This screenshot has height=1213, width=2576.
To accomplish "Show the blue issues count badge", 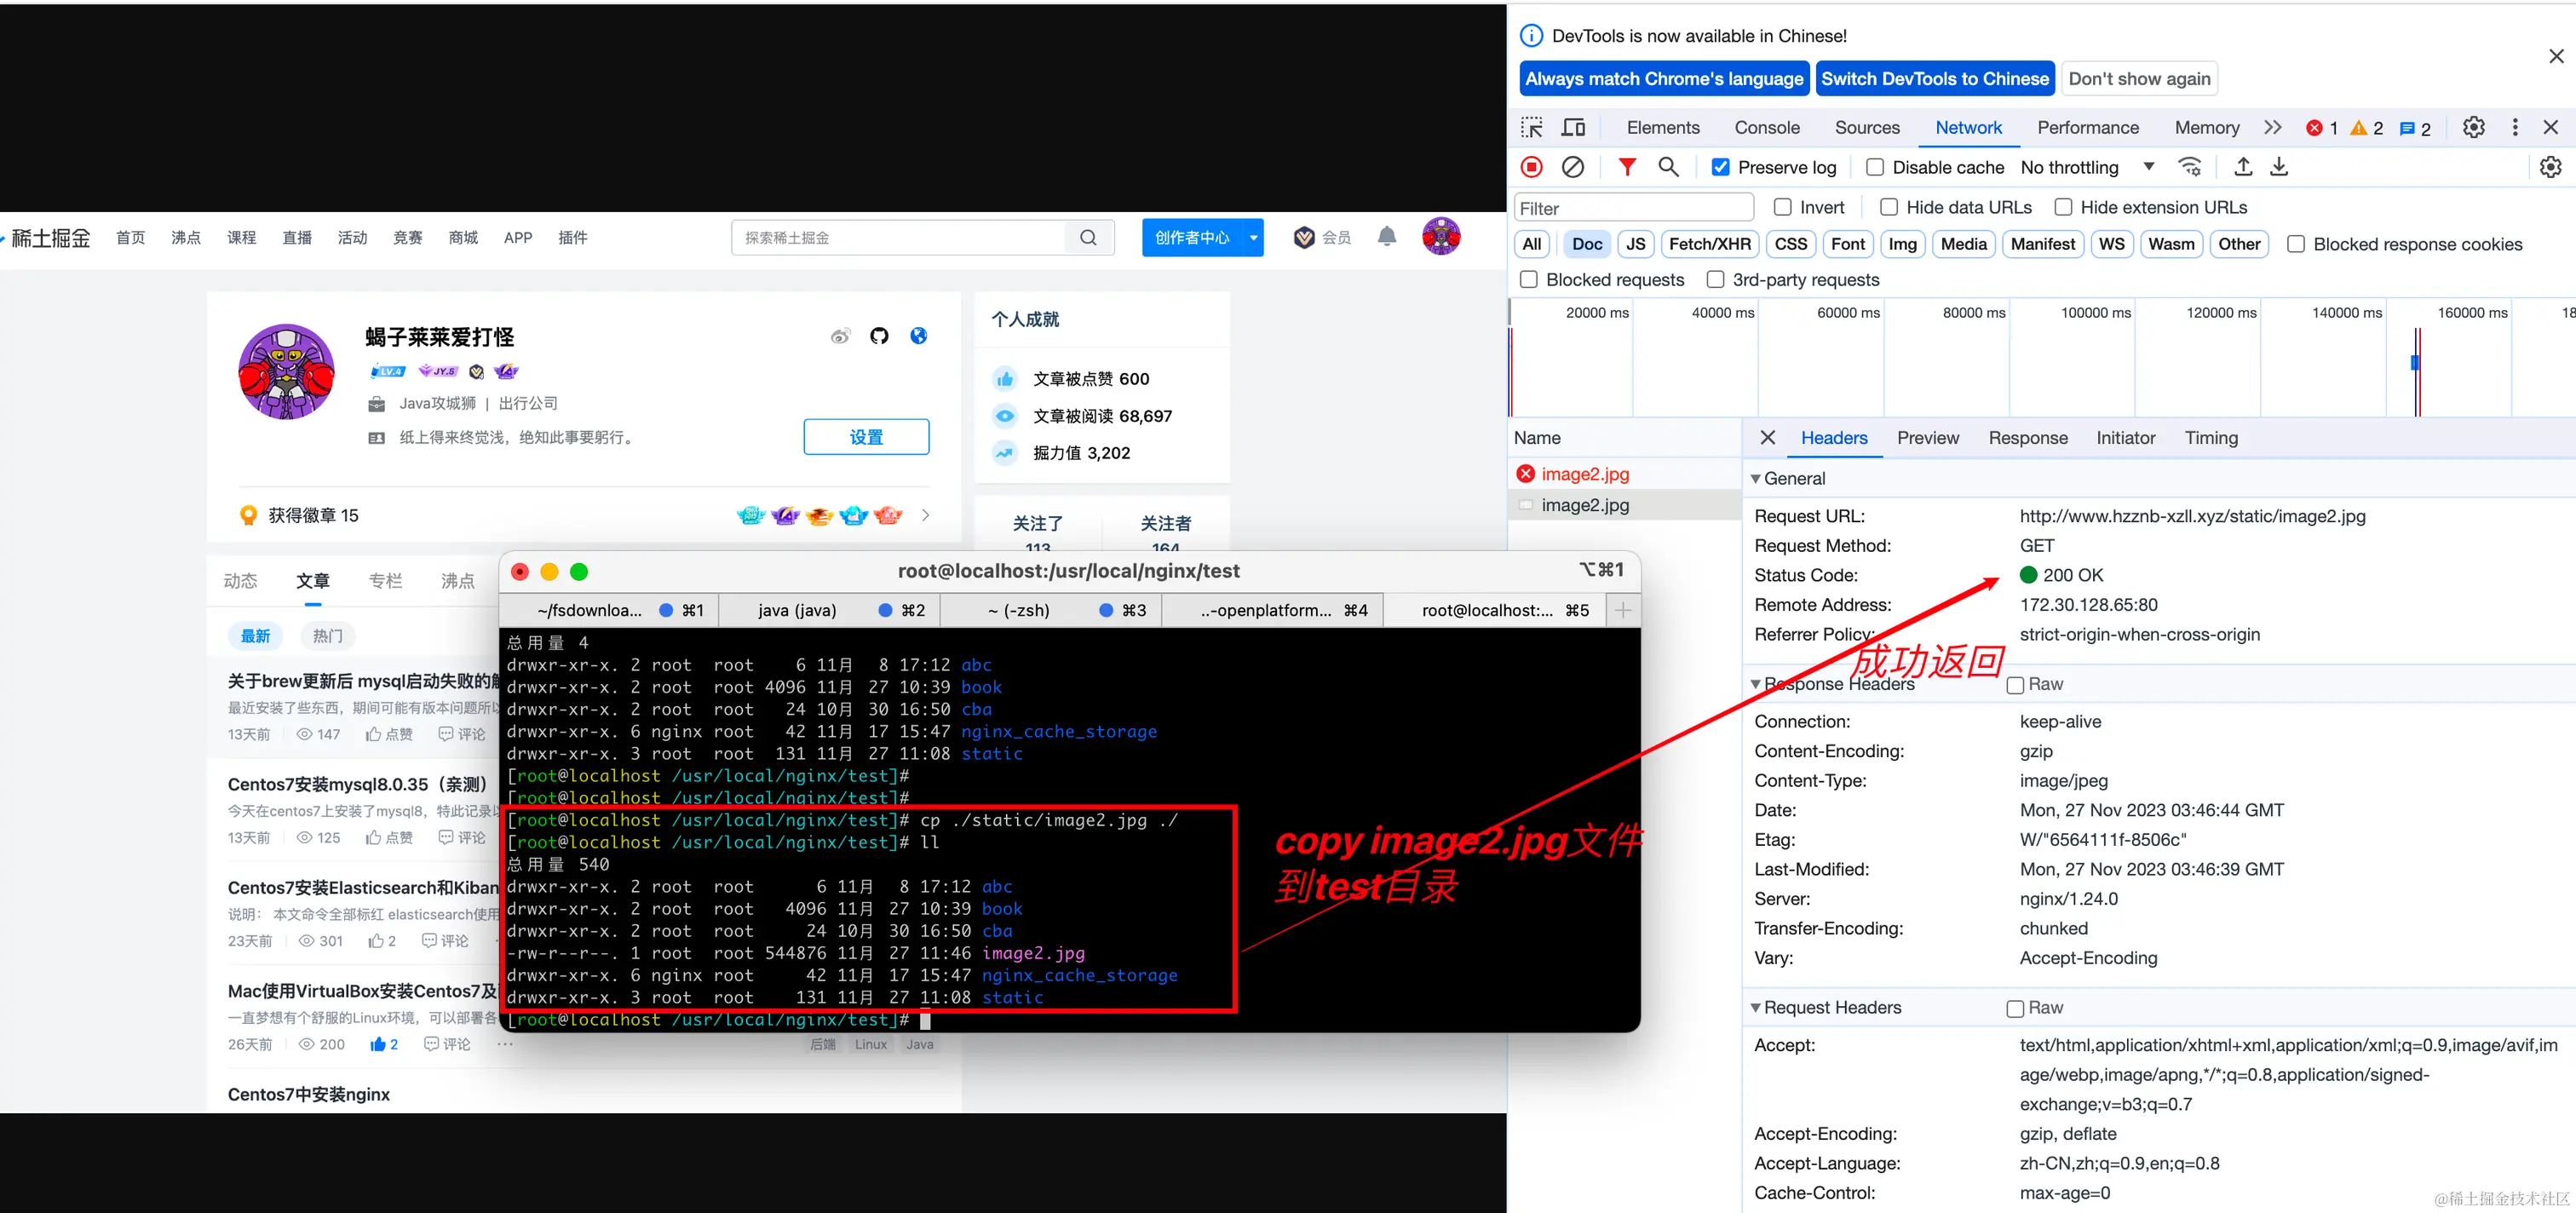I will pyautogui.click(x=2415, y=128).
